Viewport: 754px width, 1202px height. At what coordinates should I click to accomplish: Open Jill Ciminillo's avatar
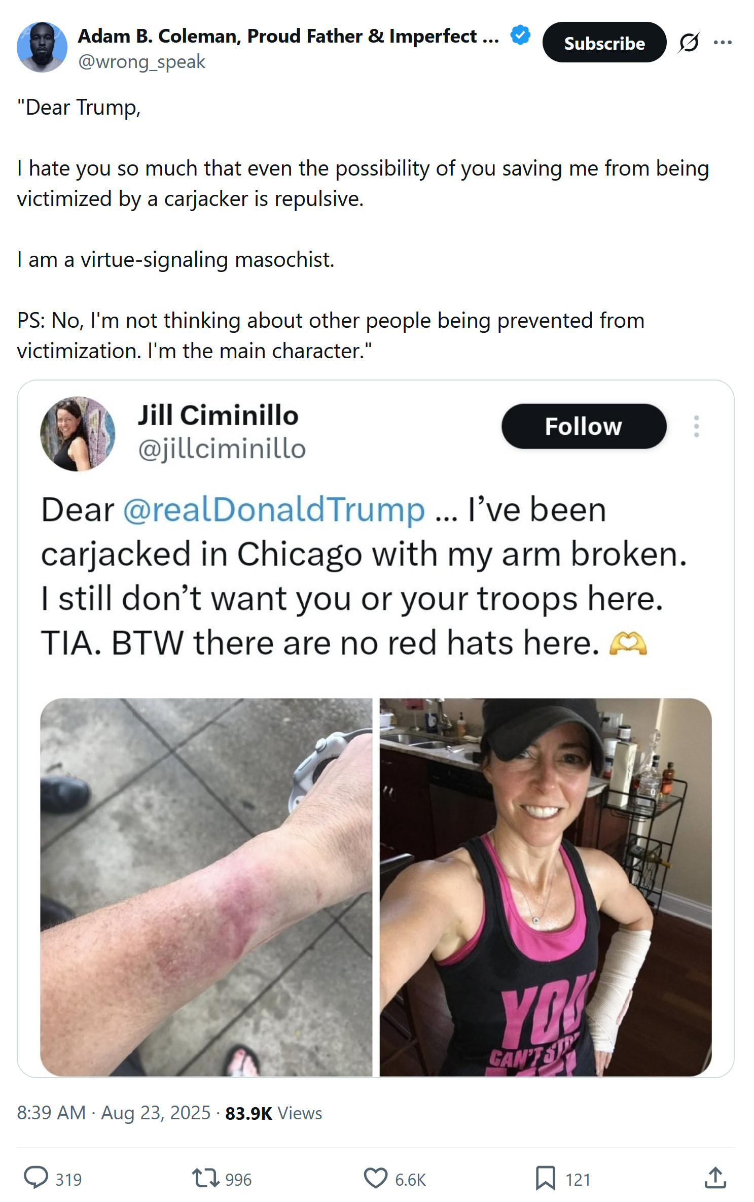(x=78, y=434)
